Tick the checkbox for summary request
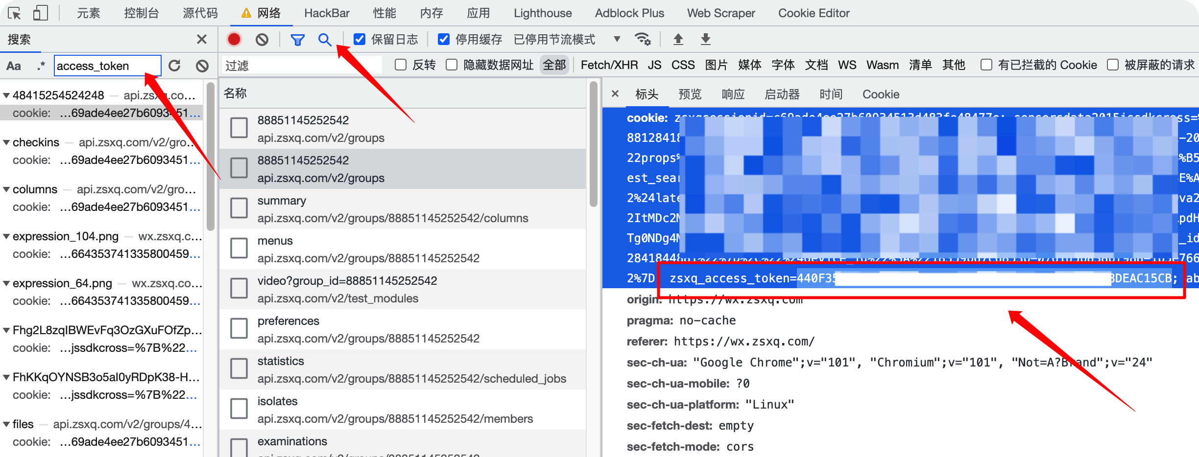Image resolution: width=1199 pixels, height=457 pixels. (239, 208)
